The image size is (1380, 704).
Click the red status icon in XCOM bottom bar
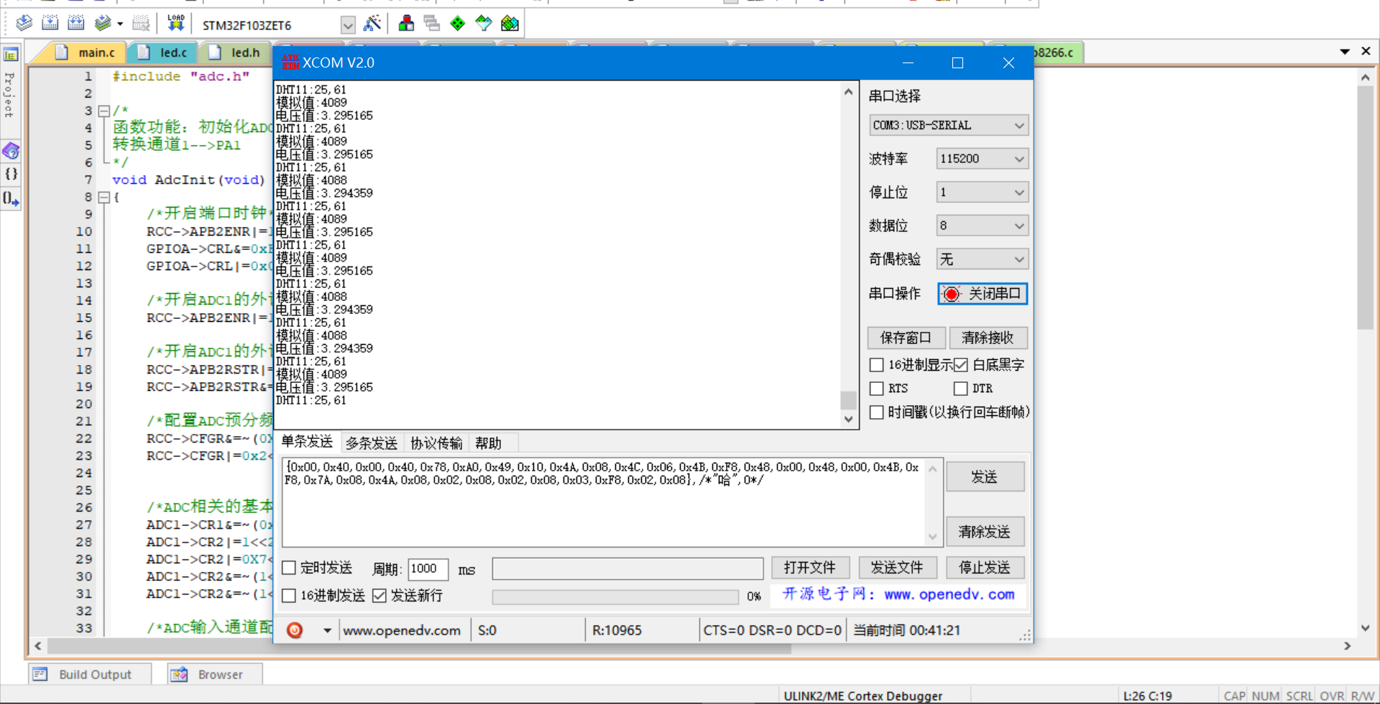click(295, 629)
